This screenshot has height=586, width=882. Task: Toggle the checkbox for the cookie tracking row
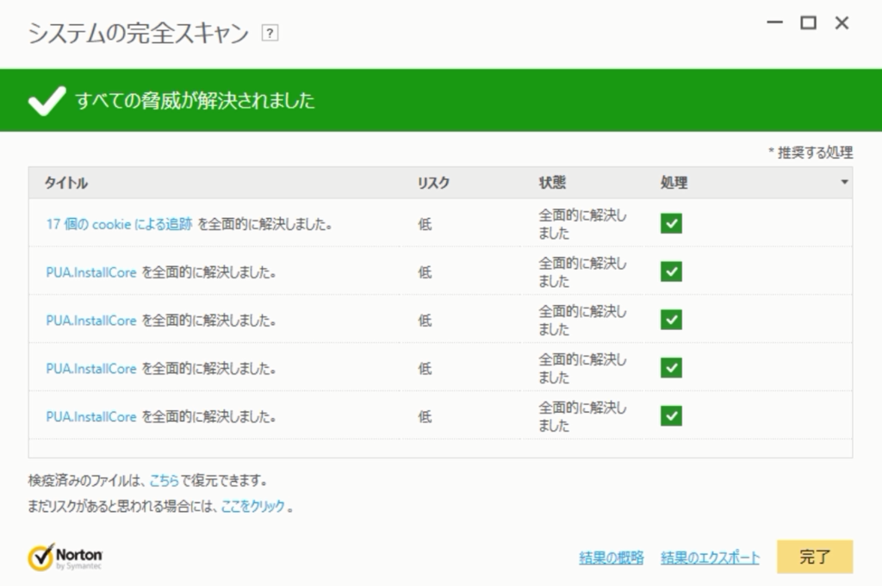point(671,223)
